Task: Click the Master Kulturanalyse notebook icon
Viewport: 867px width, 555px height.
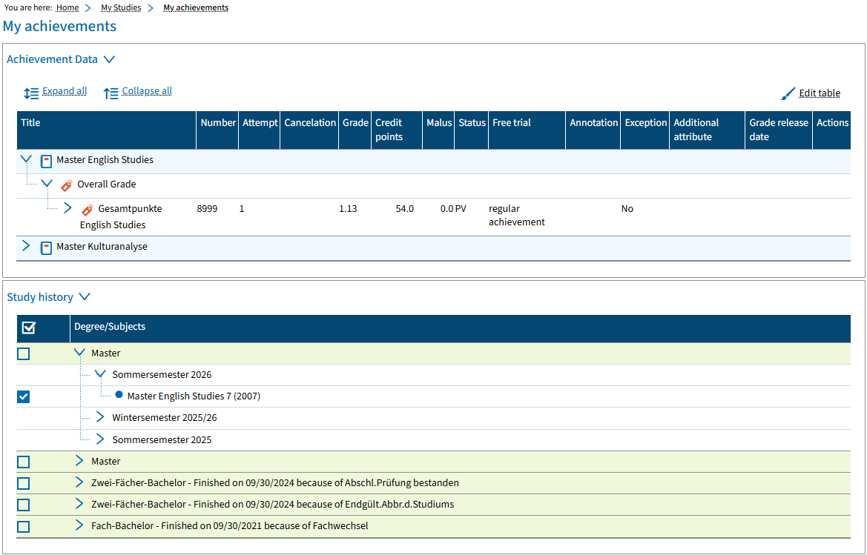Action: click(x=47, y=248)
